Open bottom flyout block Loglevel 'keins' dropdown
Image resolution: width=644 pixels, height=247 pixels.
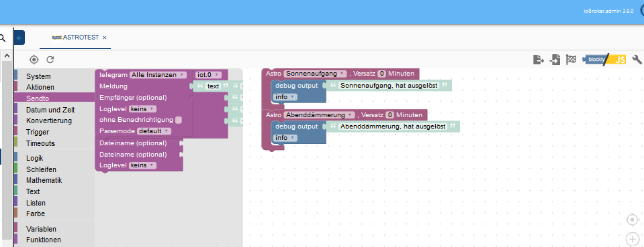(142, 165)
